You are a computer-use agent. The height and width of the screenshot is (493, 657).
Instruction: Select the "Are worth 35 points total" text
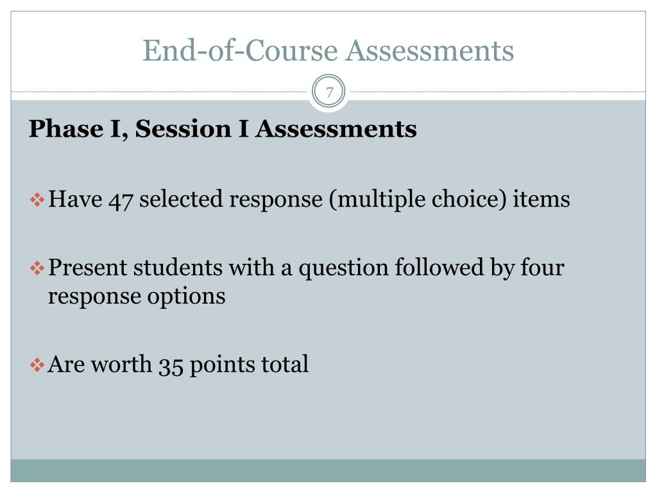pos(178,365)
